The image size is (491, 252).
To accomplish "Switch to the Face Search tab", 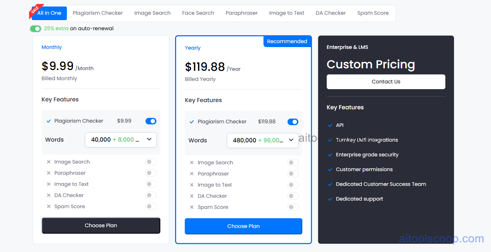I will pos(198,13).
